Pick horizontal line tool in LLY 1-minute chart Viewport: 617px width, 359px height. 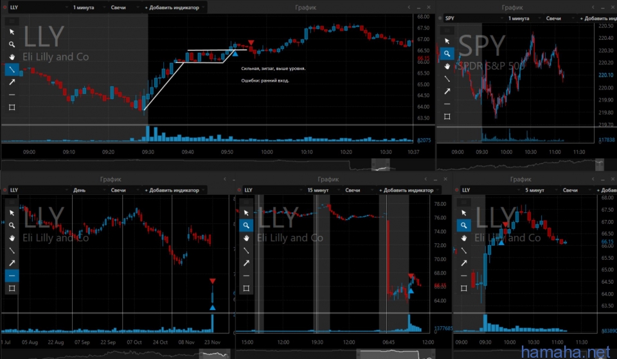coord(12,95)
